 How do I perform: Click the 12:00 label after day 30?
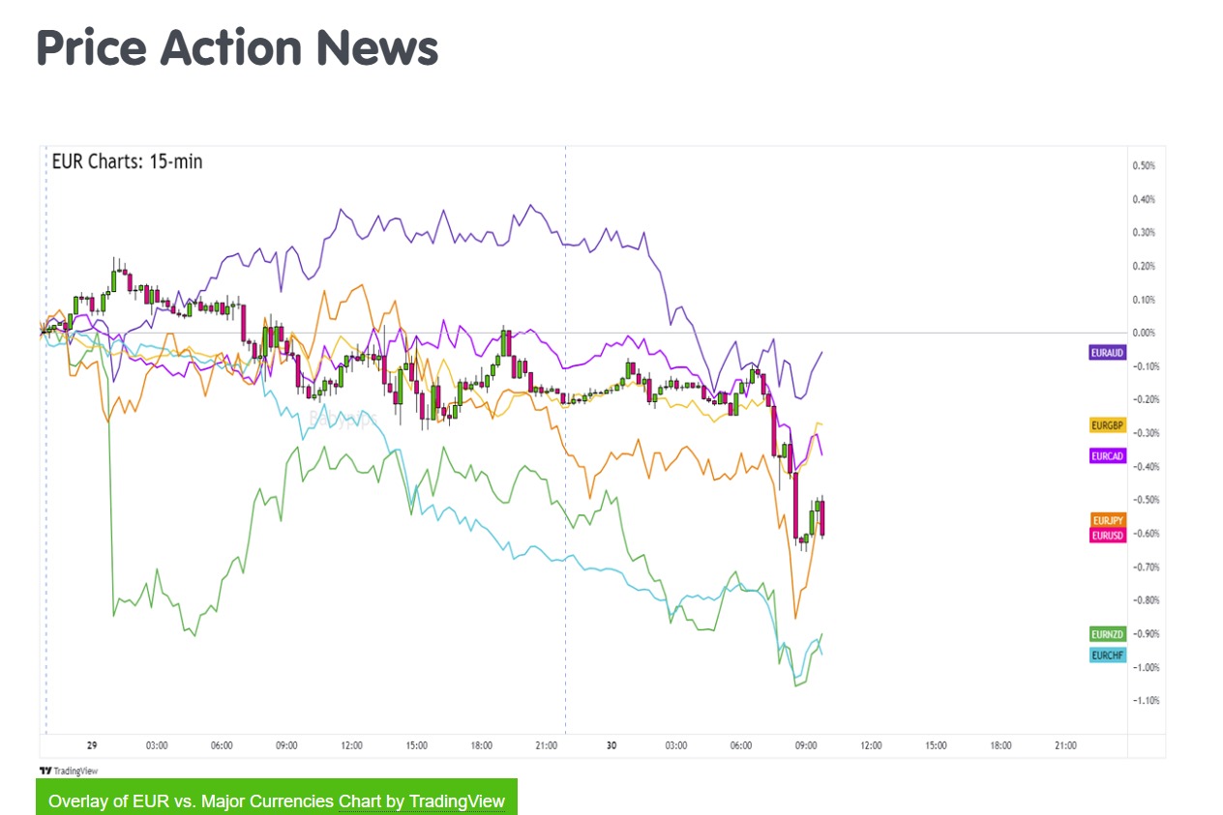click(x=871, y=745)
